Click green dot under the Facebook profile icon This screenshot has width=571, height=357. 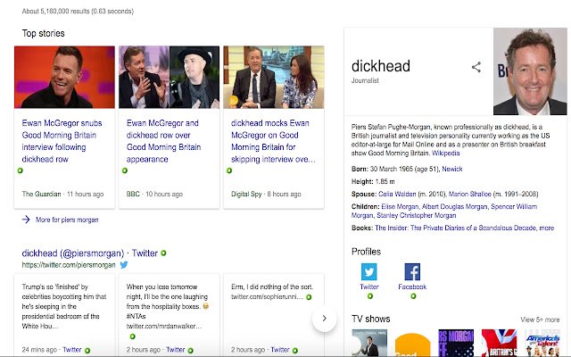pos(413,296)
